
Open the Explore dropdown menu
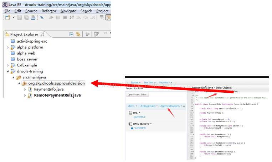136,82
